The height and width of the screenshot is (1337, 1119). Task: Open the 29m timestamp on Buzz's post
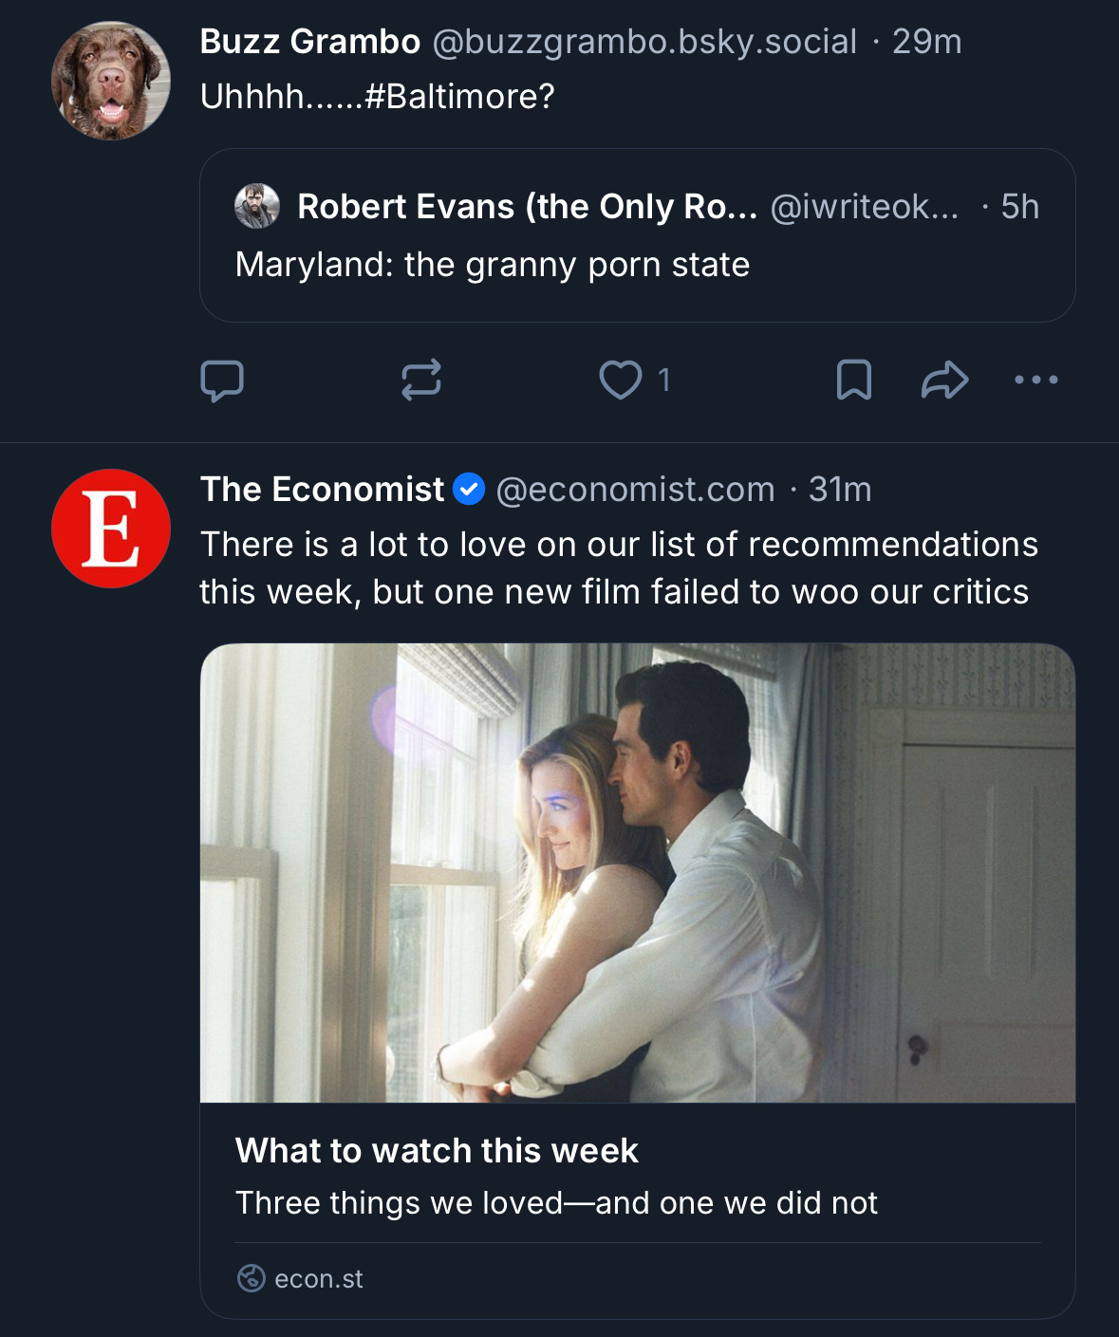[927, 42]
